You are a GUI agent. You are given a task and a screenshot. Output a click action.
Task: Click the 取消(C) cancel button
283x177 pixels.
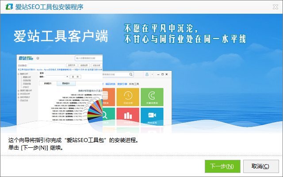click(x=261, y=166)
